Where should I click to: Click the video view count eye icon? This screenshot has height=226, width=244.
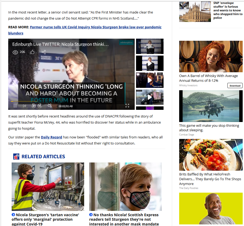[15, 52]
